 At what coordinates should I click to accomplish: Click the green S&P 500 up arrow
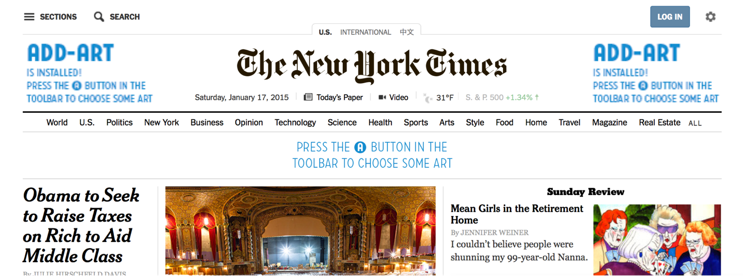pyautogui.click(x=537, y=97)
